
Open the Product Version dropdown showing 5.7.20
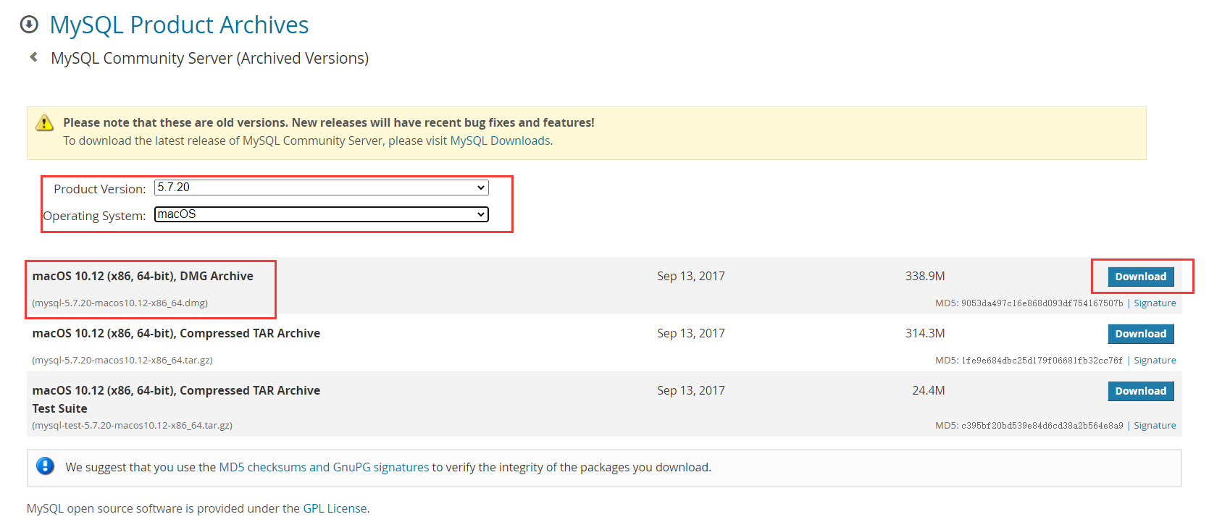(x=321, y=188)
